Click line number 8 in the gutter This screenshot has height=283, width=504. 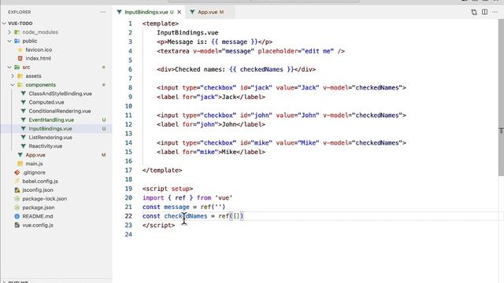pyautogui.click(x=130, y=87)
